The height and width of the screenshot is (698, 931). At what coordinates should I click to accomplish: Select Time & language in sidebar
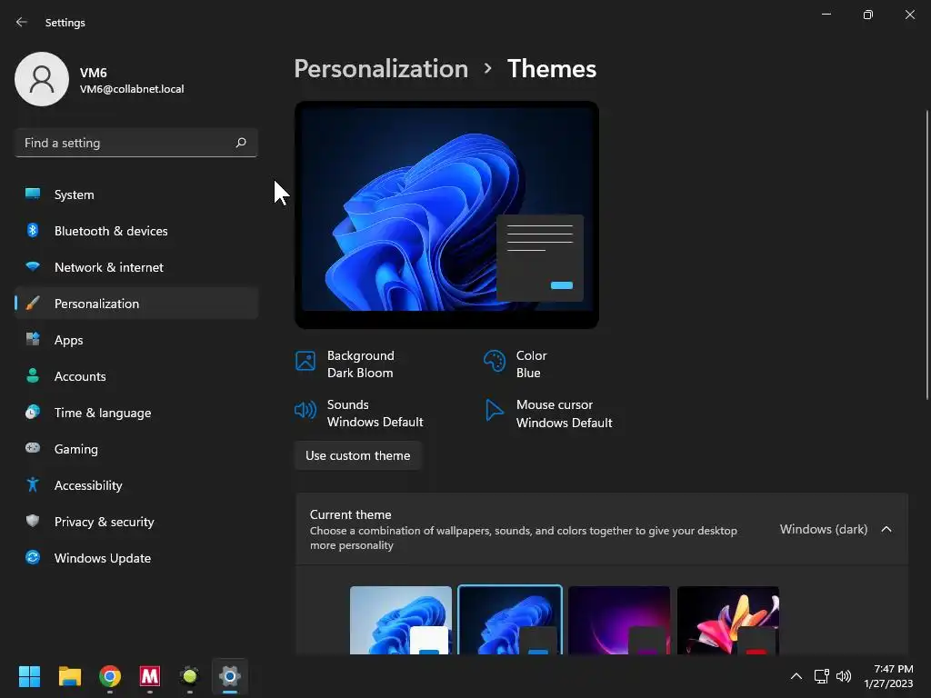[136, 412]
